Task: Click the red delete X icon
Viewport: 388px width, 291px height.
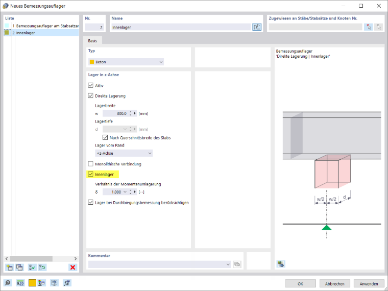Action: pyautogui.click(x=72, y=267)
